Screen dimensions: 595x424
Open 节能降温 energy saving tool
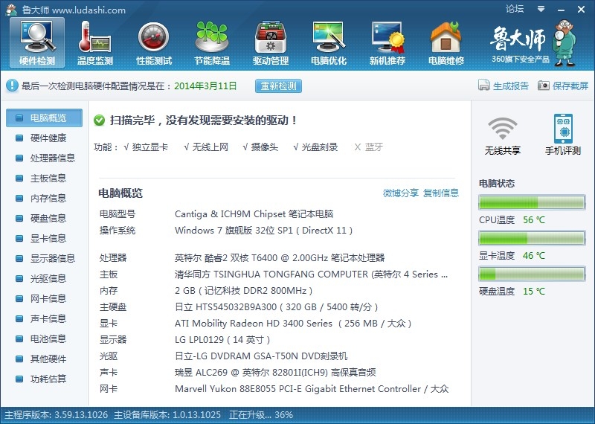(x=212, y=42)
